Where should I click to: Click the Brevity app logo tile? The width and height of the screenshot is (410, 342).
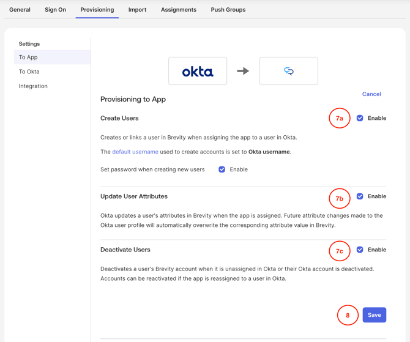click(x=288, y=71)
